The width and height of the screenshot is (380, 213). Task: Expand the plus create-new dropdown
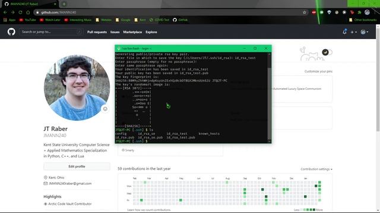point(353,32)
